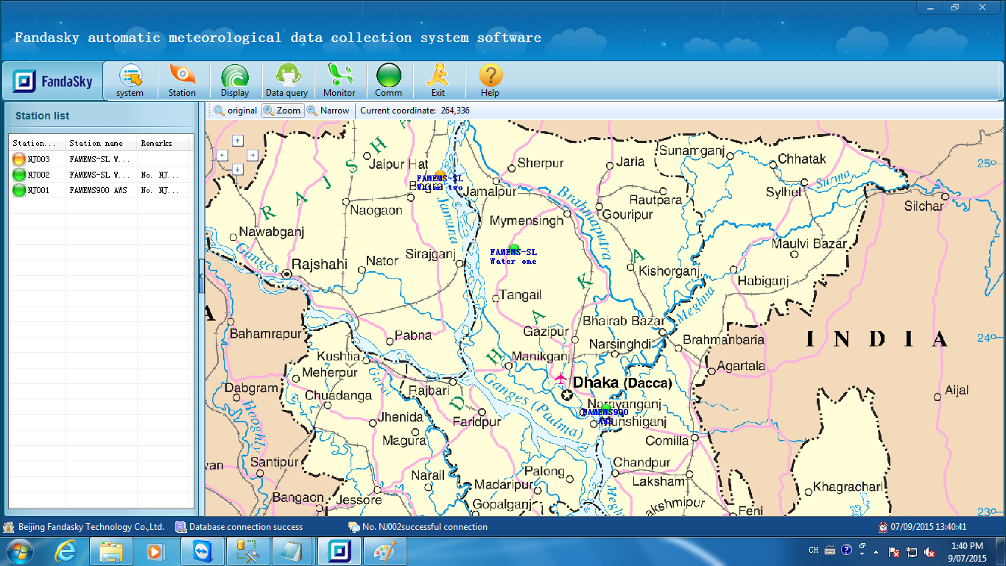Select the NJ001 station row
The height and width of the screenshot is (566, 1006).
coord(102,190)
